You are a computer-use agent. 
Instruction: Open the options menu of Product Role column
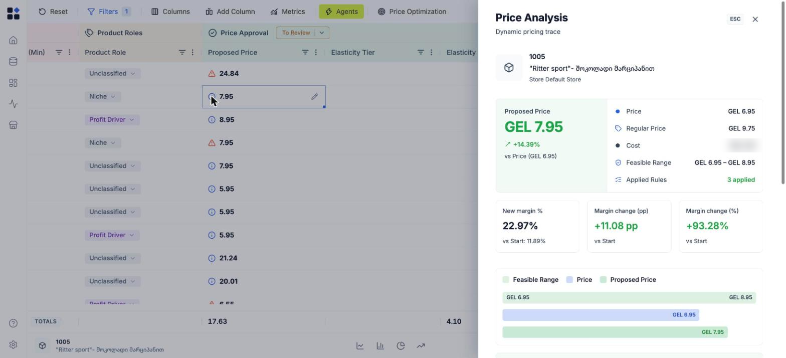coord(192,52)
